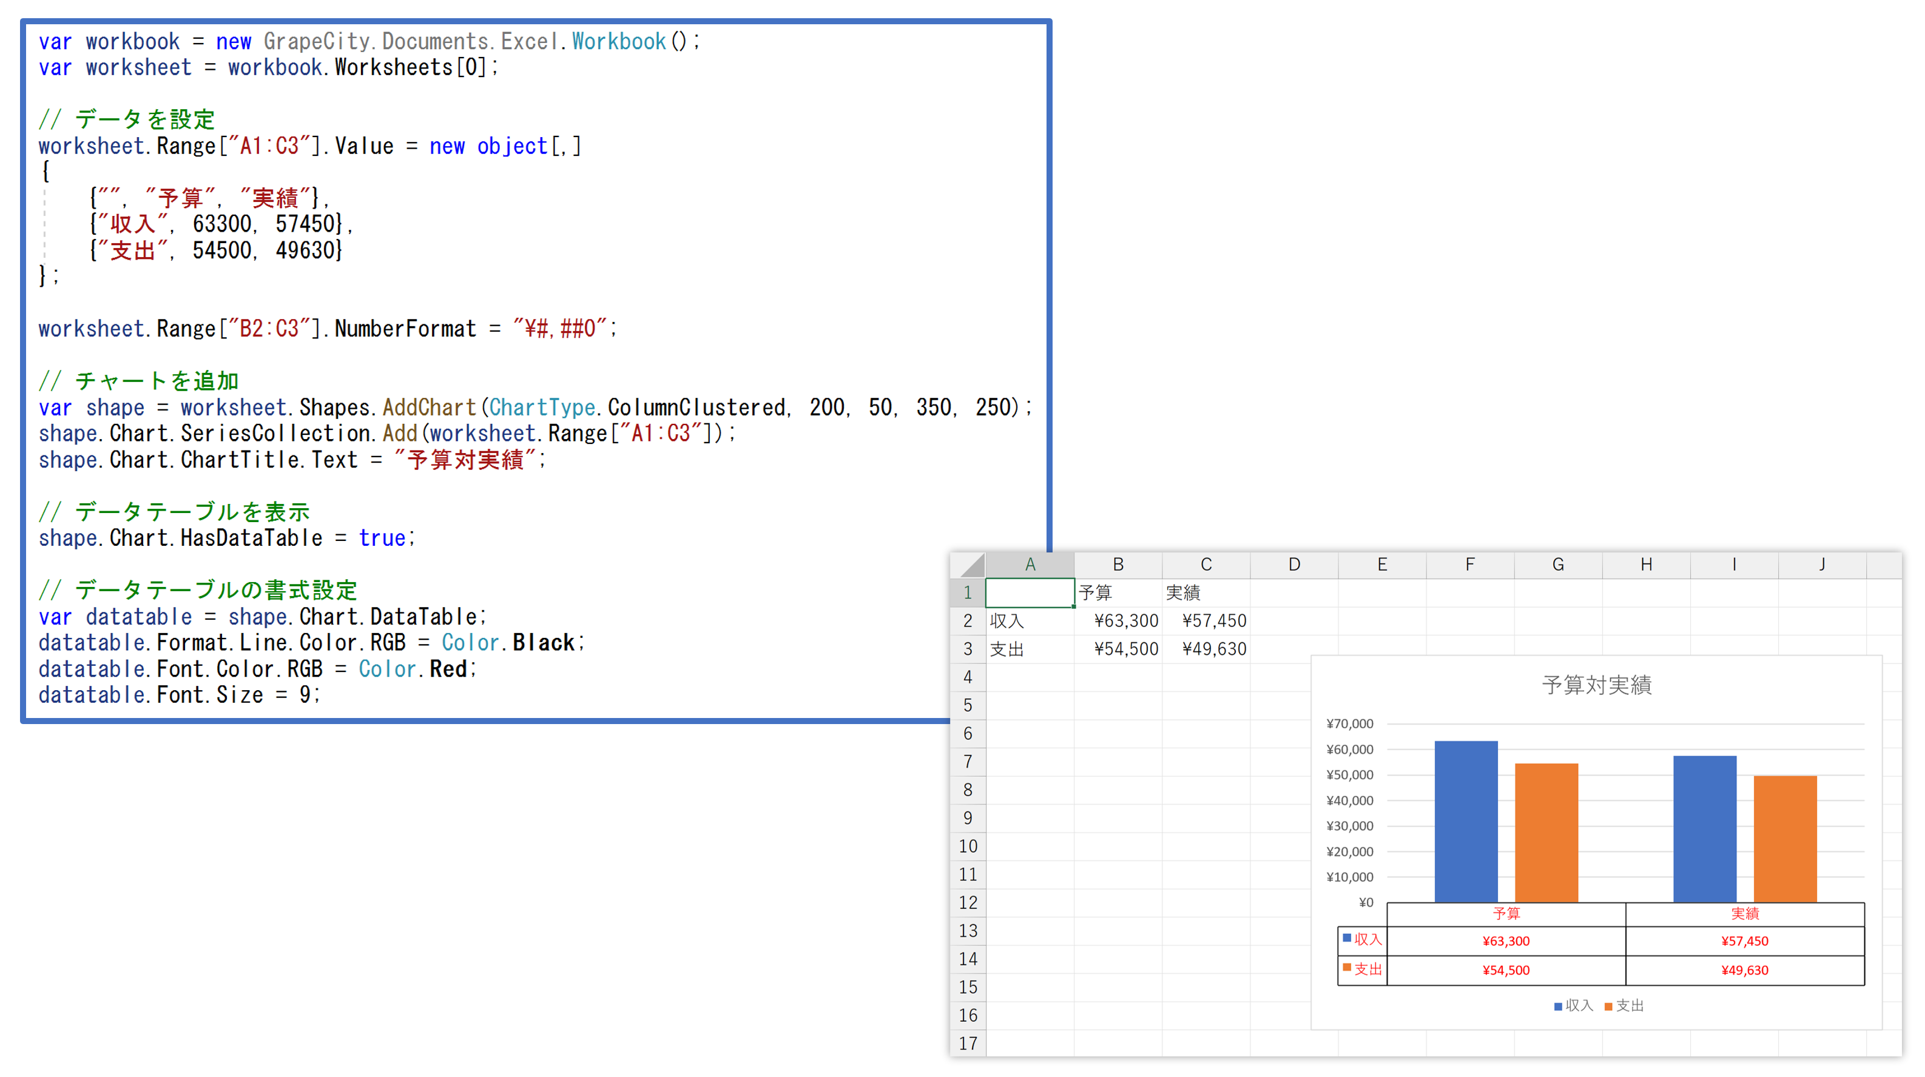Viewport: 1925px width, 1077px height.
Task: Select row 12 header
Action: pyautogui.click(x=968, y=903)
